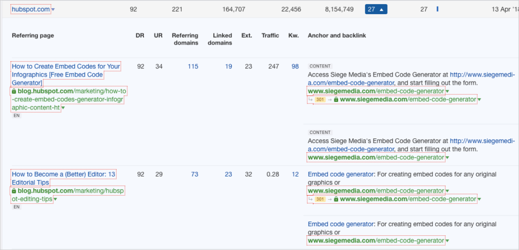The width and height of the screenshot is (519, 250).
Task: Click the 221 value in the hubspot.com row
Action: coord(177,10)
